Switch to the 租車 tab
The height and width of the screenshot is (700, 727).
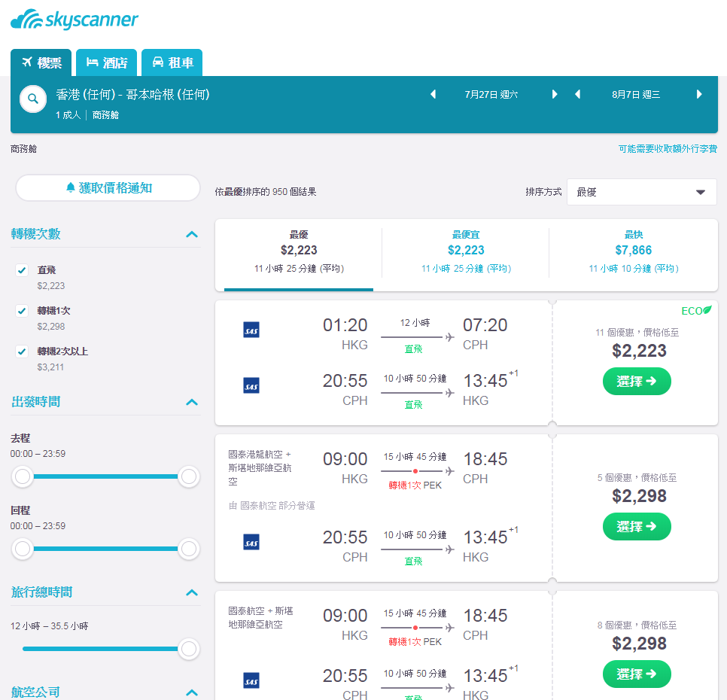(172, 62)
